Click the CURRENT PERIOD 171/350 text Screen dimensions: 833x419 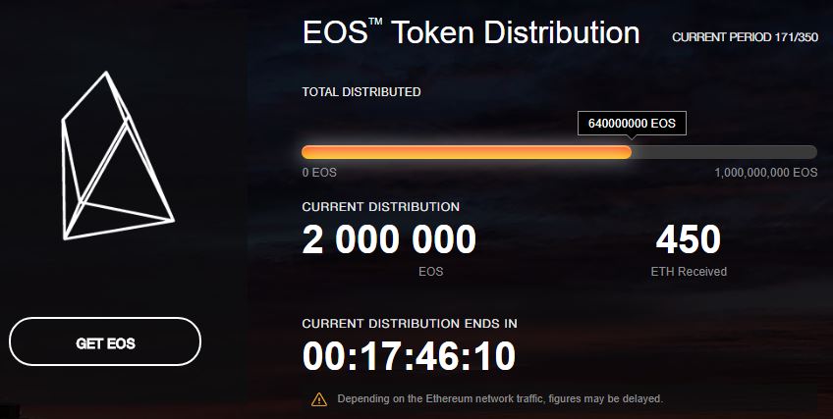745,37
